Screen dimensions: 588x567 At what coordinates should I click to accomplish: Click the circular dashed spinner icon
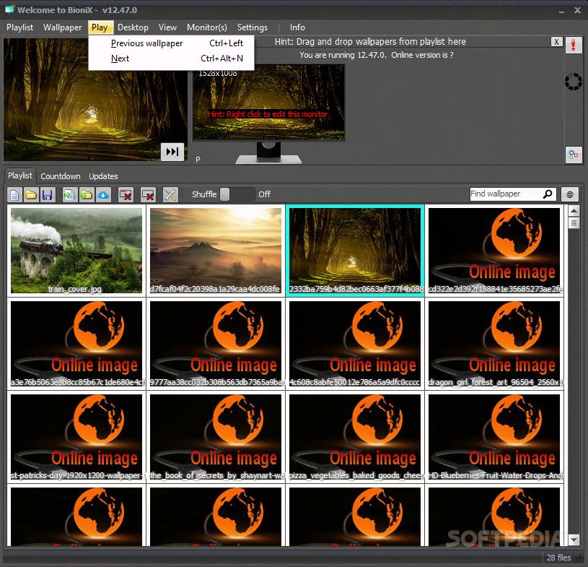[574, 82]
